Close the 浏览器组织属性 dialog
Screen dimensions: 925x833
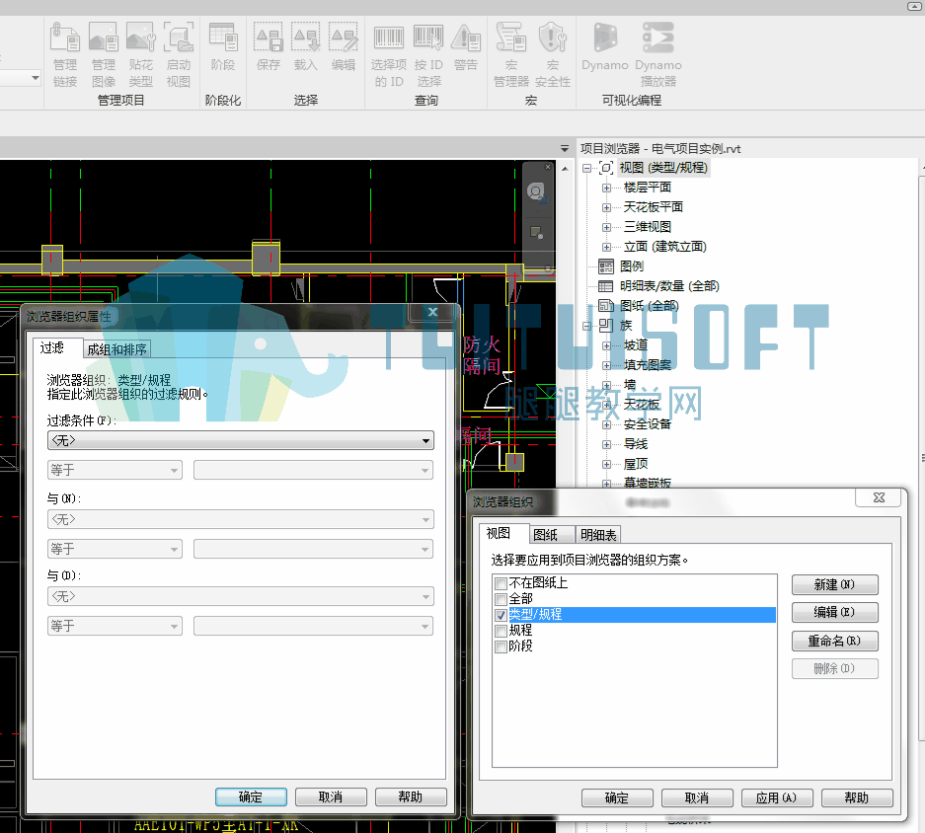tap(433, 312)
